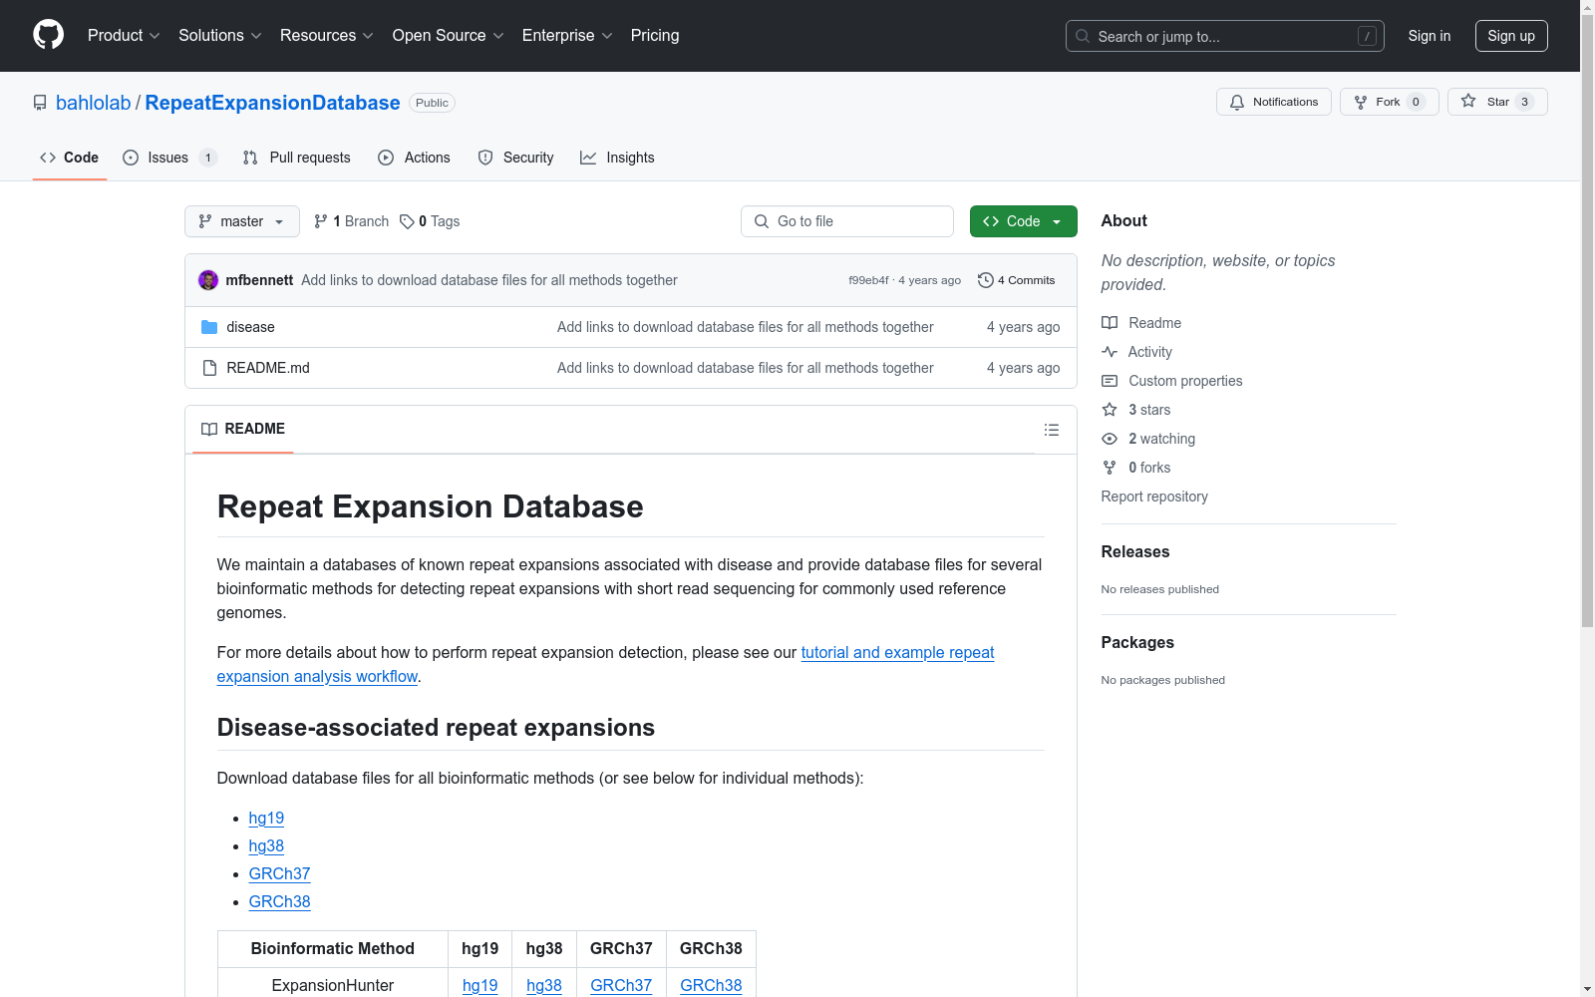
Task: Open the green Code dropdown button
Action: point(1023,221)
